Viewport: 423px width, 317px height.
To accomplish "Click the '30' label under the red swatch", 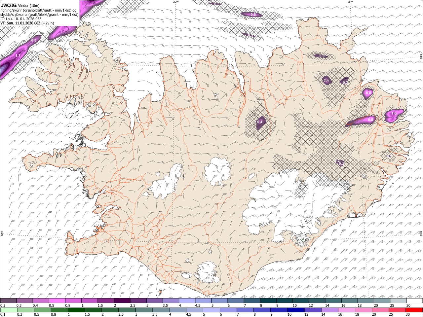I will [x=408, y=314].
